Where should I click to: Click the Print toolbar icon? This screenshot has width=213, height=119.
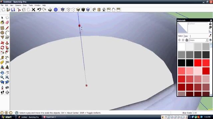coord(50,10)
